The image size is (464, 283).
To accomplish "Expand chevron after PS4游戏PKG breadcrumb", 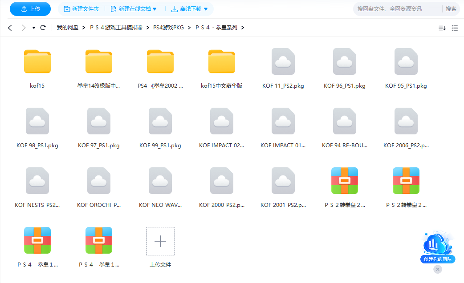I will pyautogui.click(x=189, y=28).
